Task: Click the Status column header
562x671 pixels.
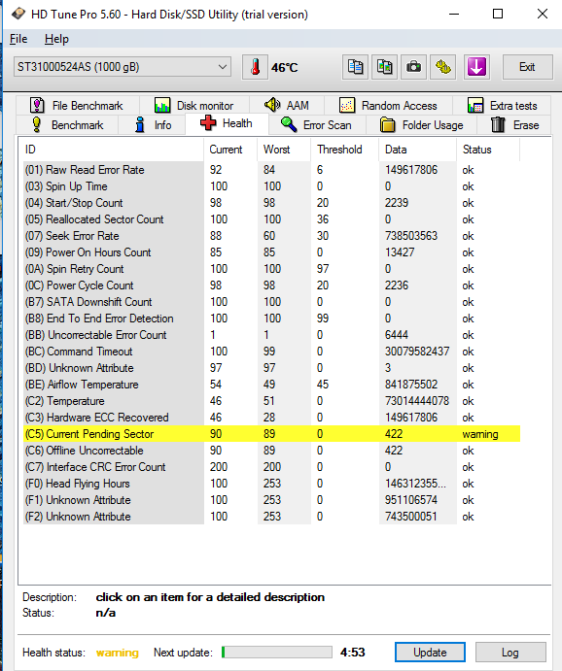Action: (x=488, y=150)
